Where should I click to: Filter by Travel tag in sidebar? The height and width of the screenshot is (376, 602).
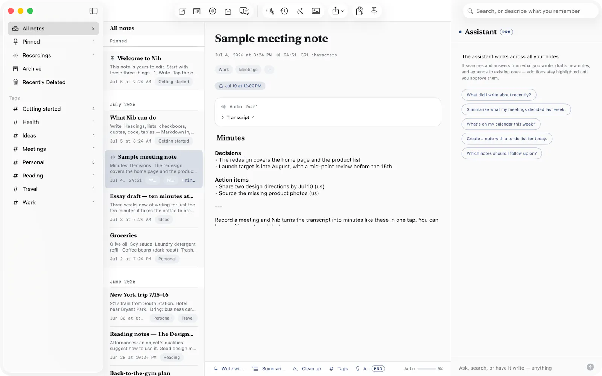[53, 189]
